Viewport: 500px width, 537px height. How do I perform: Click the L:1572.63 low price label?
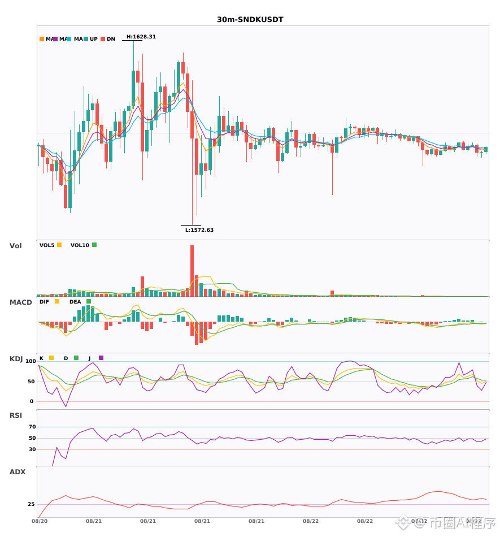[199, 230]
